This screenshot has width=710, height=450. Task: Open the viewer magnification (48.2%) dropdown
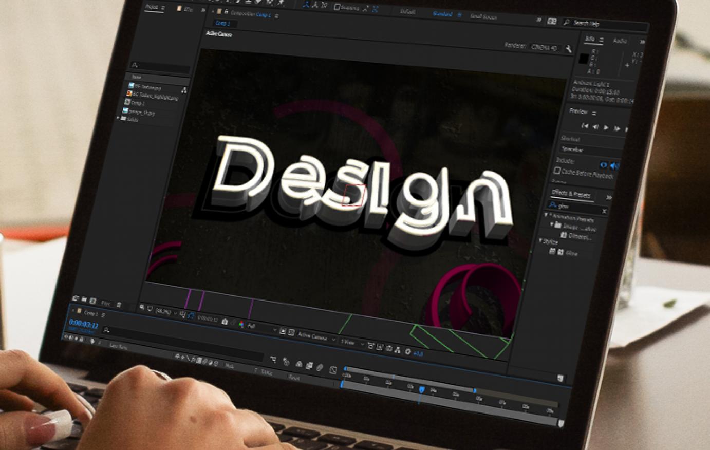click(x=165, y=311)
